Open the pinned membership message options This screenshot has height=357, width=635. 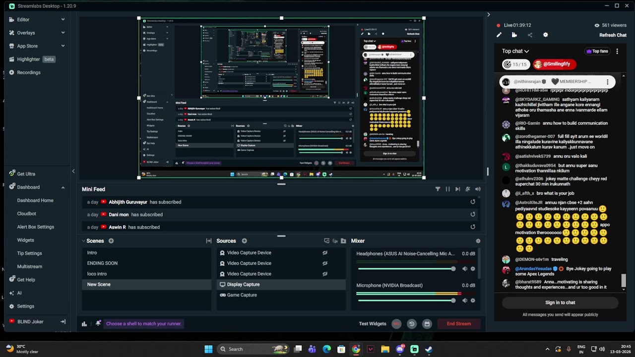pyautogui.click(x=607, y=82)
